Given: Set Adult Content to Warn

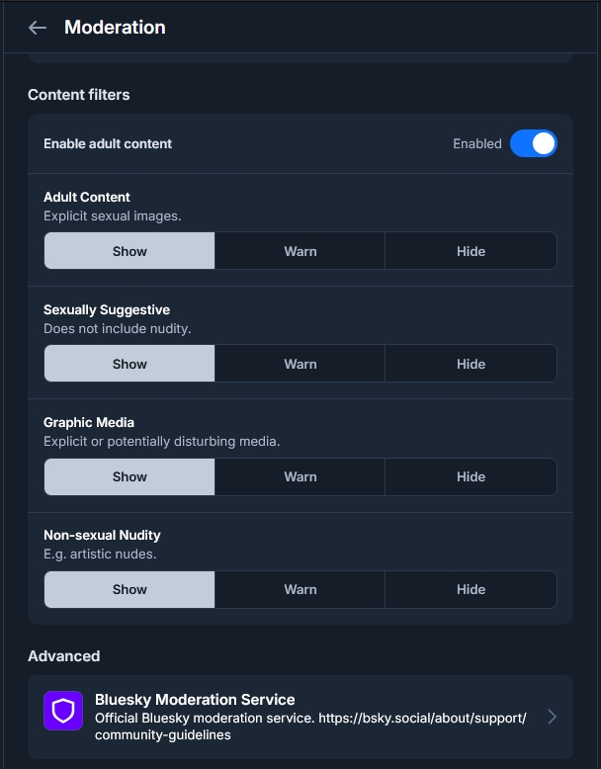Looking at the screenshot, I should point(300,251).
